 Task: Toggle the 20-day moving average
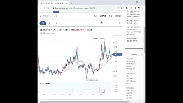[x=48, y=33]
